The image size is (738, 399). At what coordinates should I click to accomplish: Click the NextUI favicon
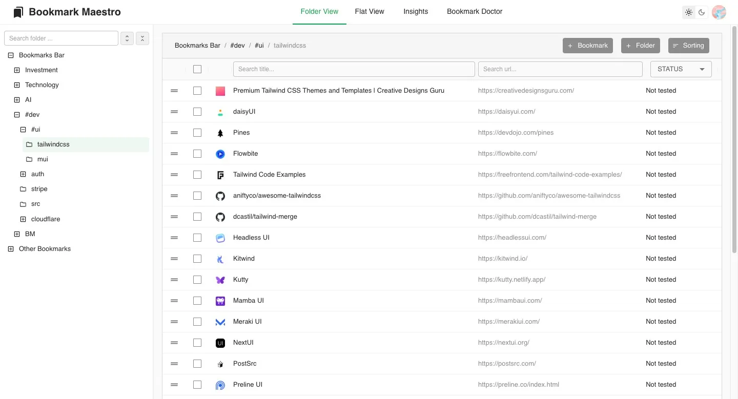click(220, 343)
